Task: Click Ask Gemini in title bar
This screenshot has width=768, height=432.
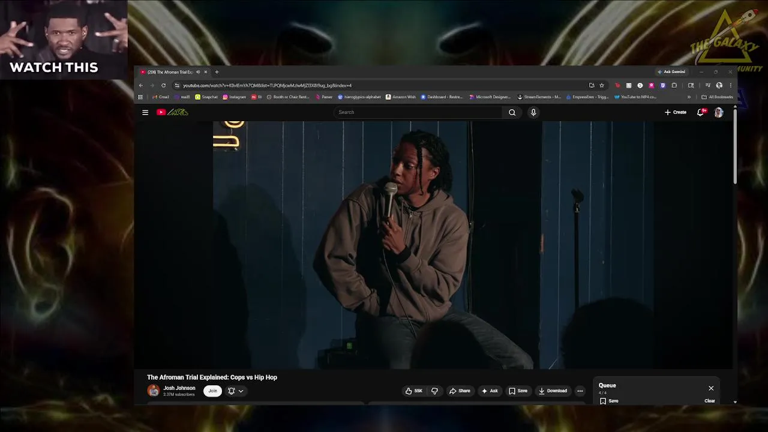Action: [671, 72]
